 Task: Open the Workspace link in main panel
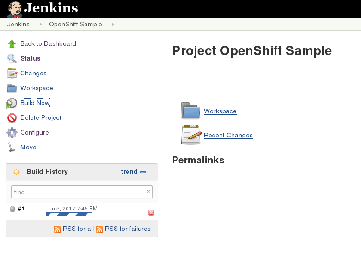tap(220, 111)
